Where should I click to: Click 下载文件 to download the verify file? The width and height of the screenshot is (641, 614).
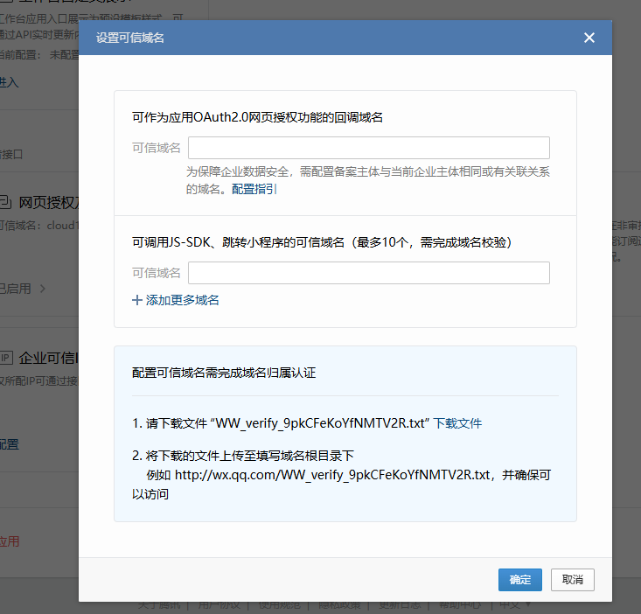click(457, 423)
